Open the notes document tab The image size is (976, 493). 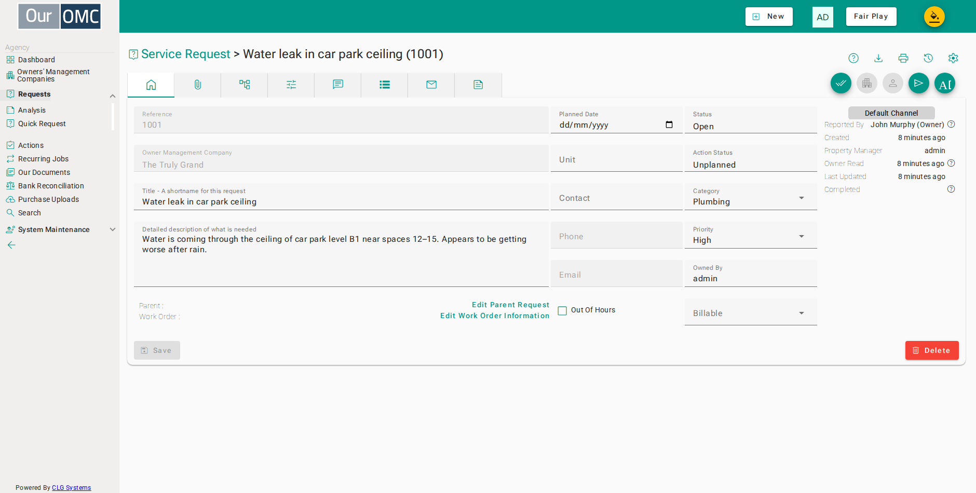click(x=478, y=85)
